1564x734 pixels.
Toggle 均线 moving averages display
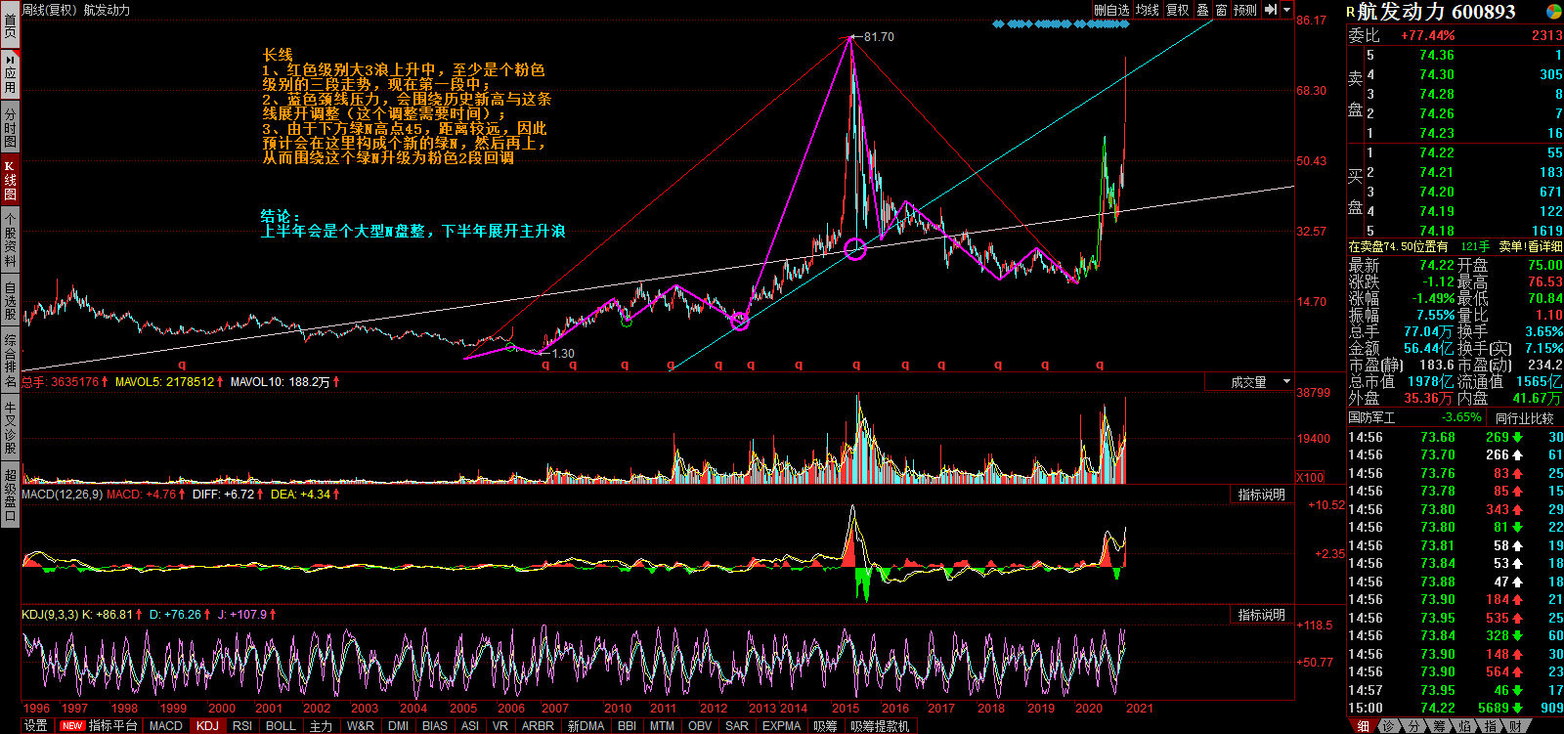1148,10
